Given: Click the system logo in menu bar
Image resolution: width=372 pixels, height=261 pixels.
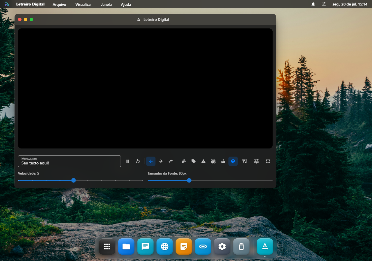Looking at the screenshot, I should [x=7, y=4].
